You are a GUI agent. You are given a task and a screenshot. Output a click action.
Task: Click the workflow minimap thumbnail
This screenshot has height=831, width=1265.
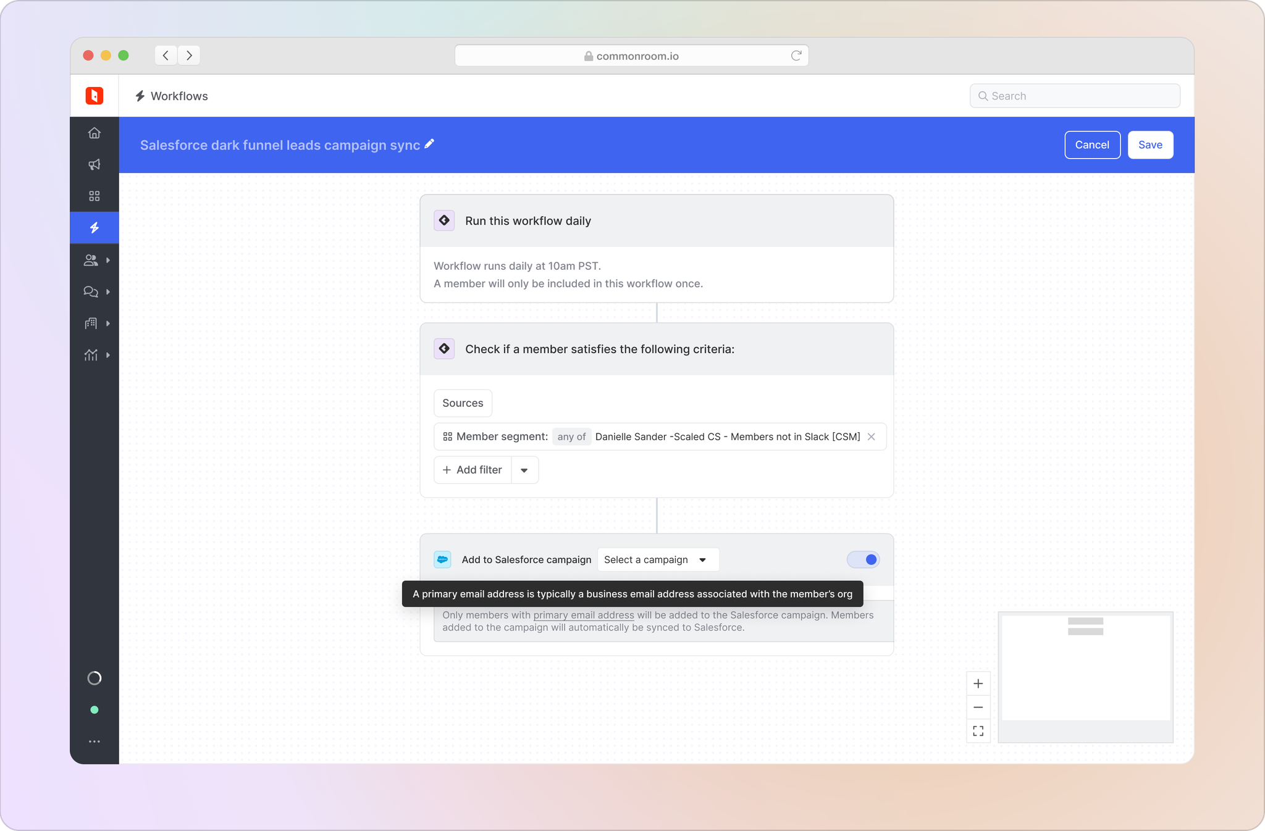click(1085, 677)
